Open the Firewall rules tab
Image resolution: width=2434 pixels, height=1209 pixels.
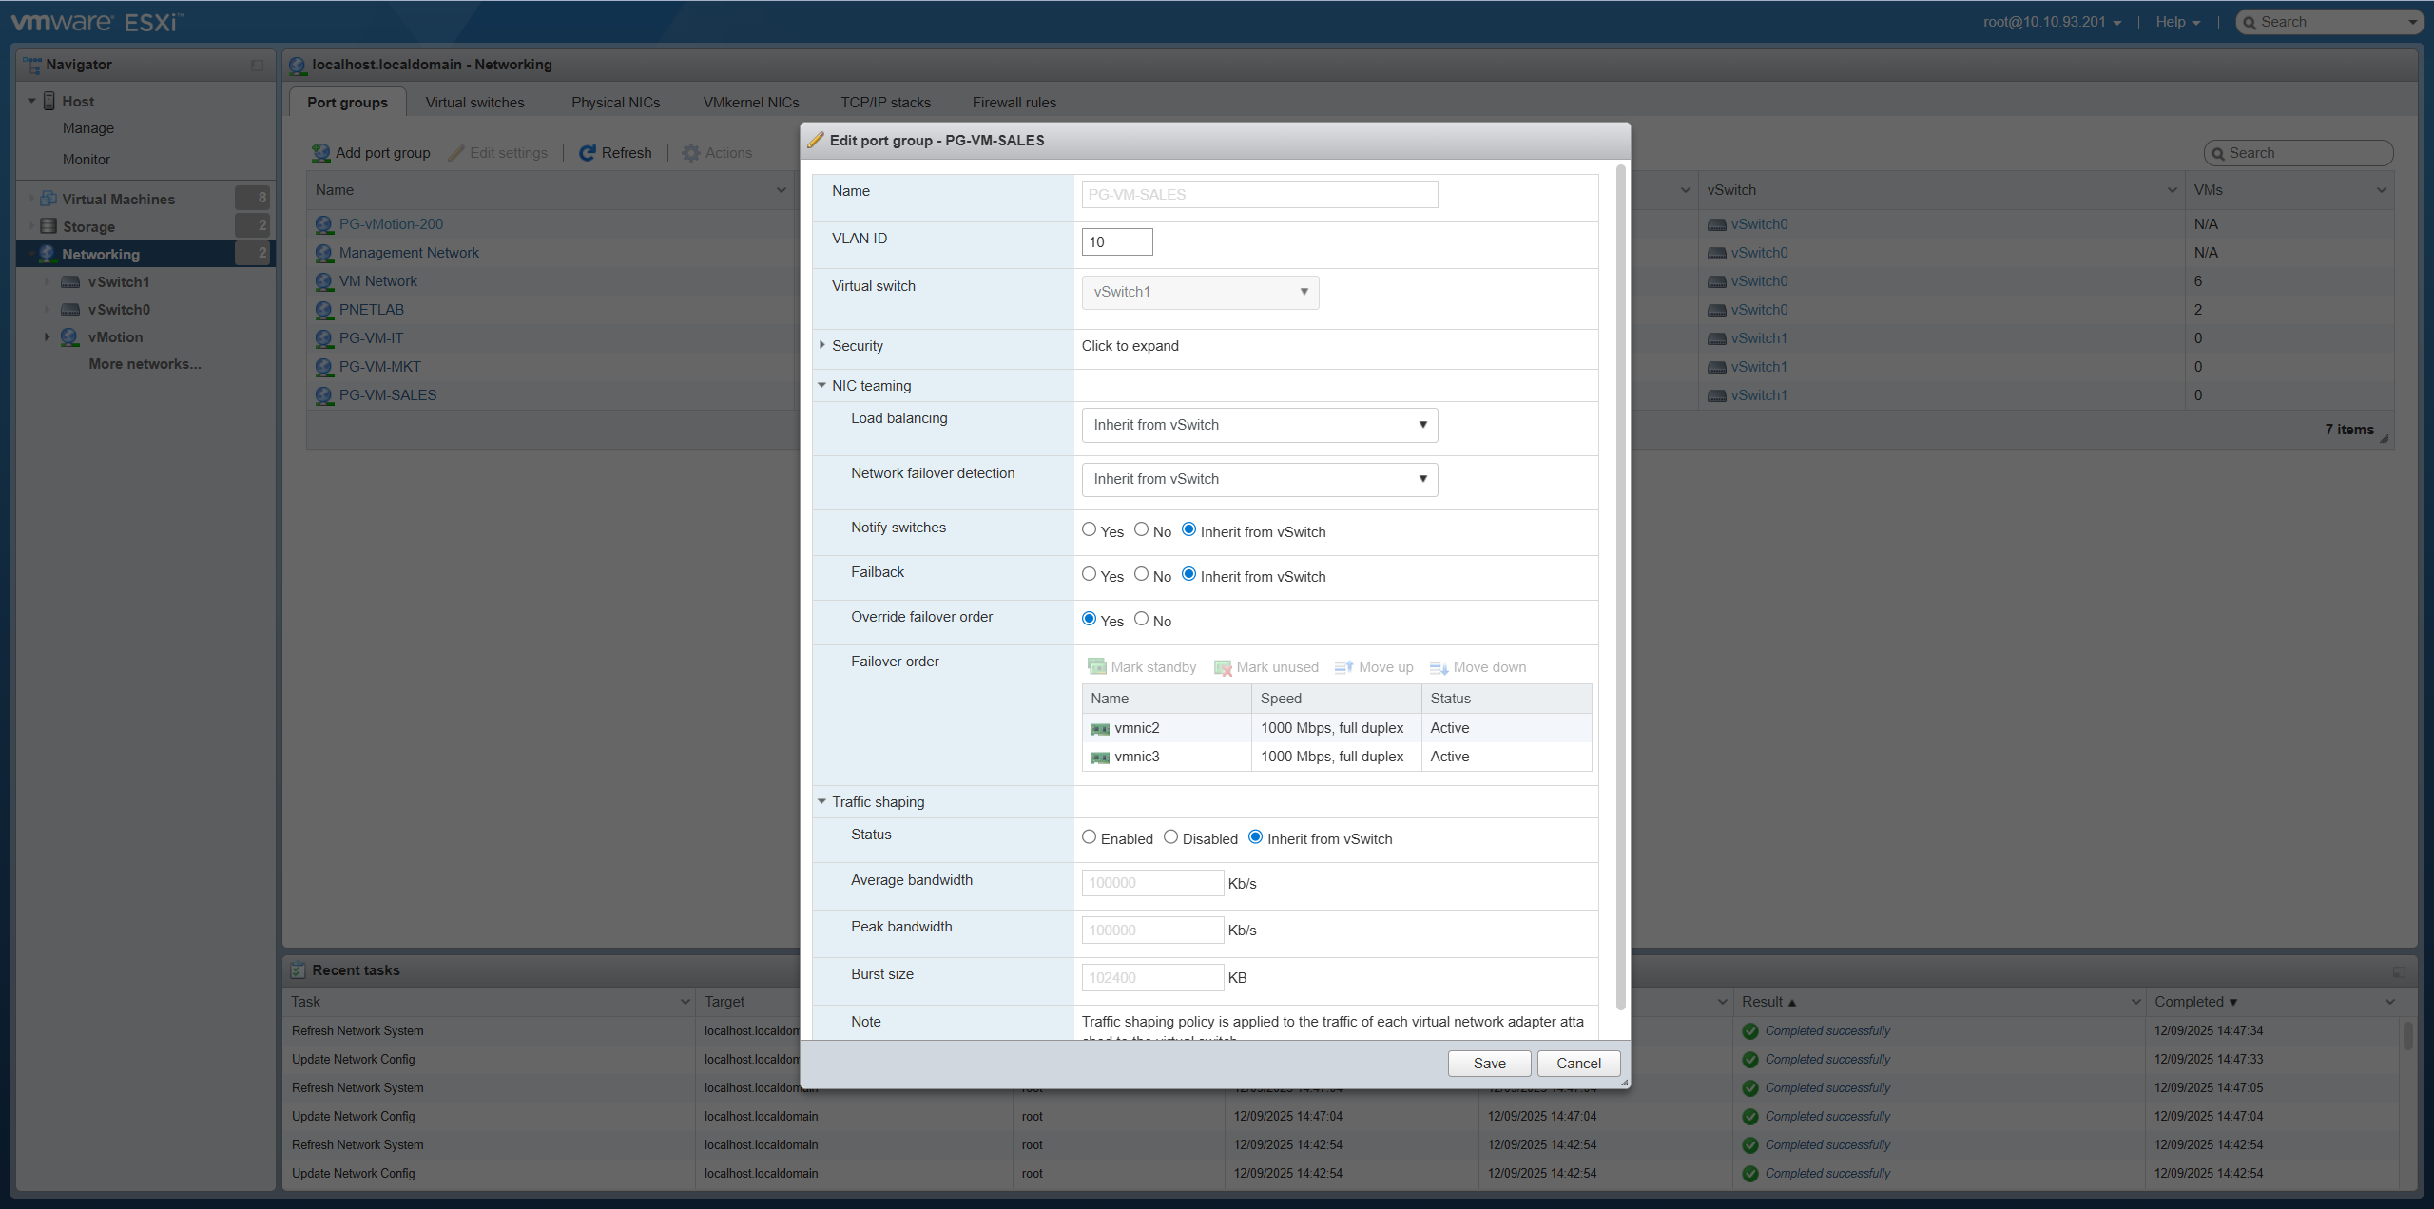pos(1013,102)
